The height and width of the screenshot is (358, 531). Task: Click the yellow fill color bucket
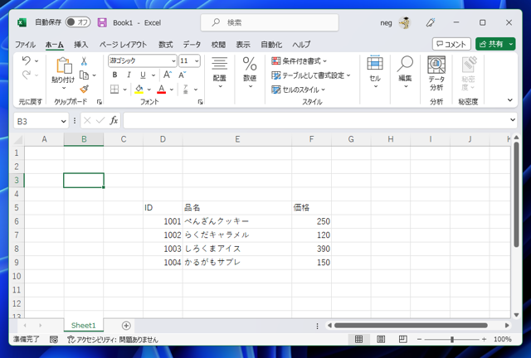pyautogui.click(x=139, y=89)
